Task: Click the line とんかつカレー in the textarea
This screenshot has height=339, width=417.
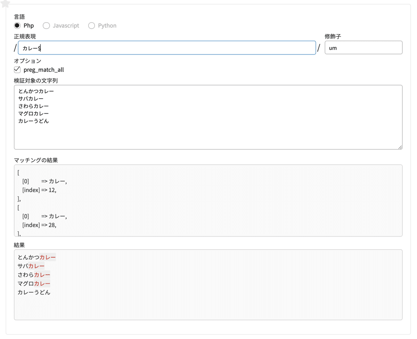Action: point(36,91)
